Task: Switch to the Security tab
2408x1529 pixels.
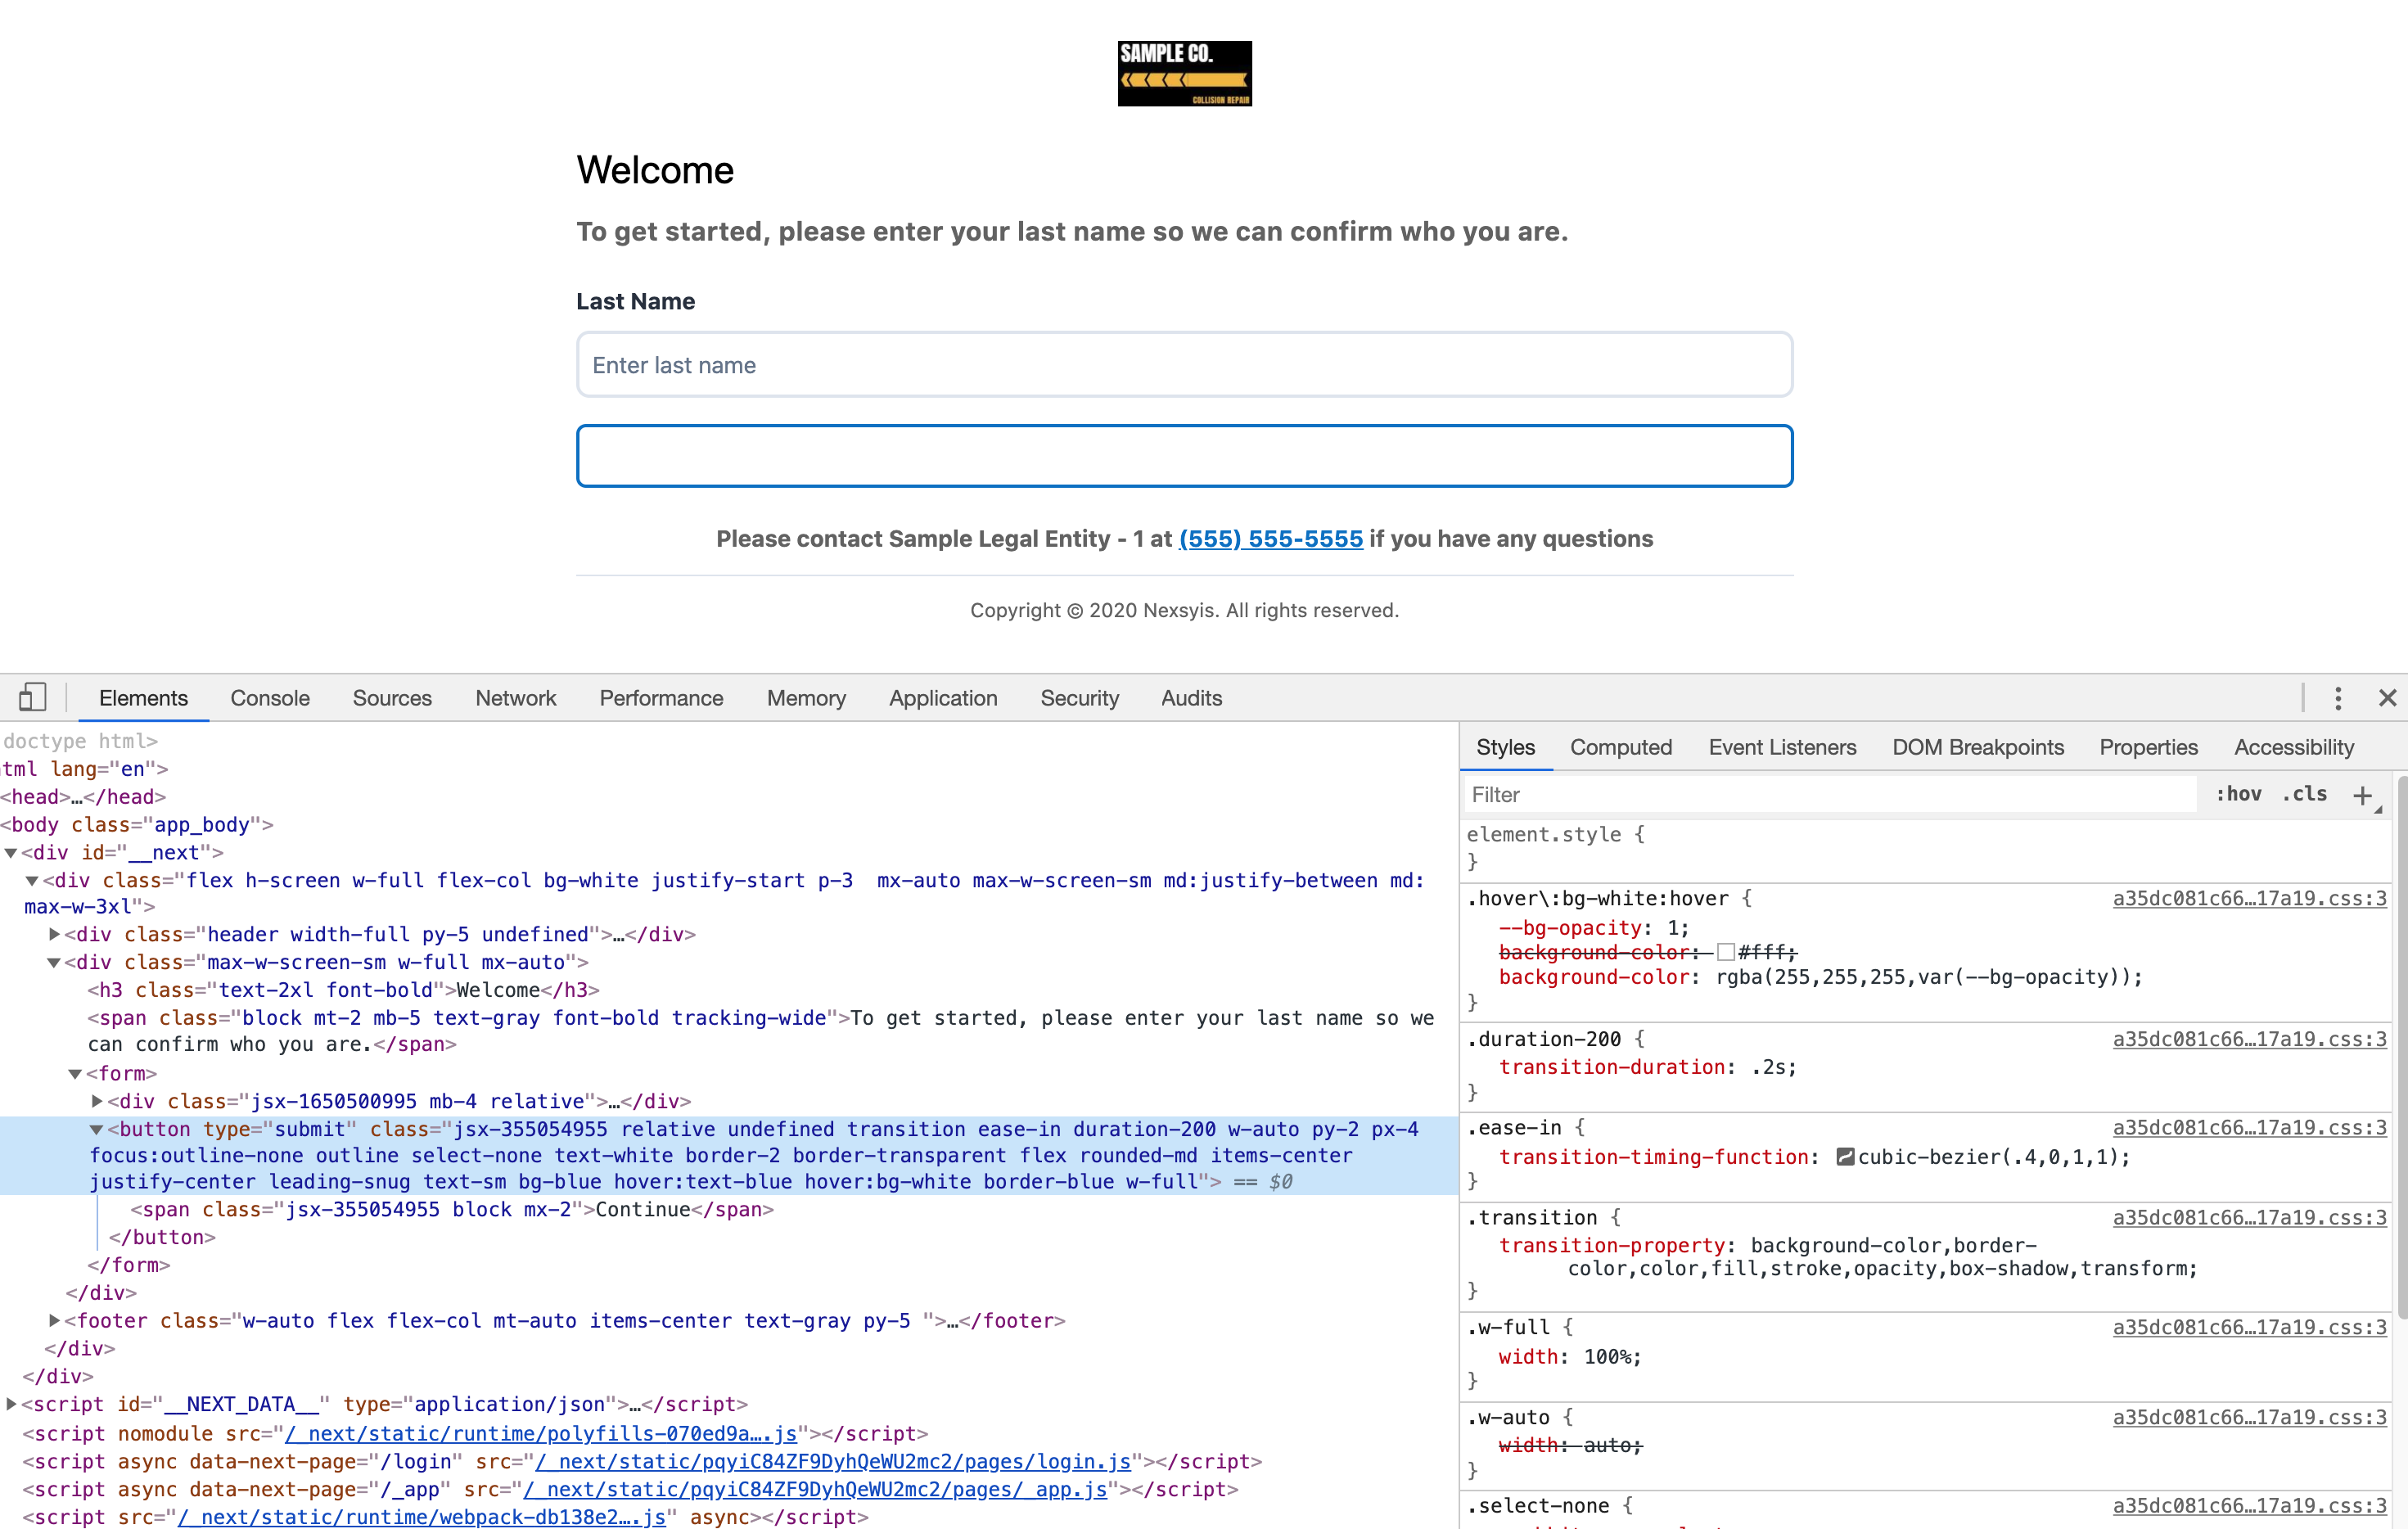Action: (1079, 698)
